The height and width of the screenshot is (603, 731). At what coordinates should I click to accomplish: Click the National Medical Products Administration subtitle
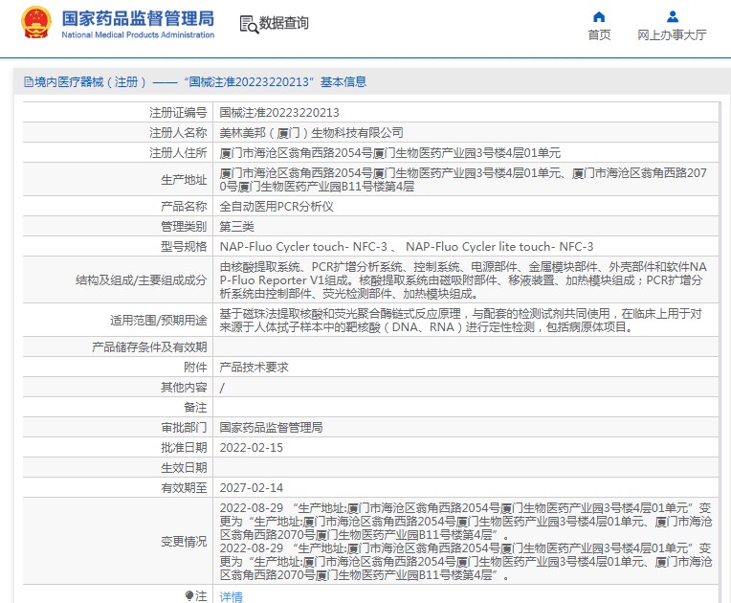138,35
